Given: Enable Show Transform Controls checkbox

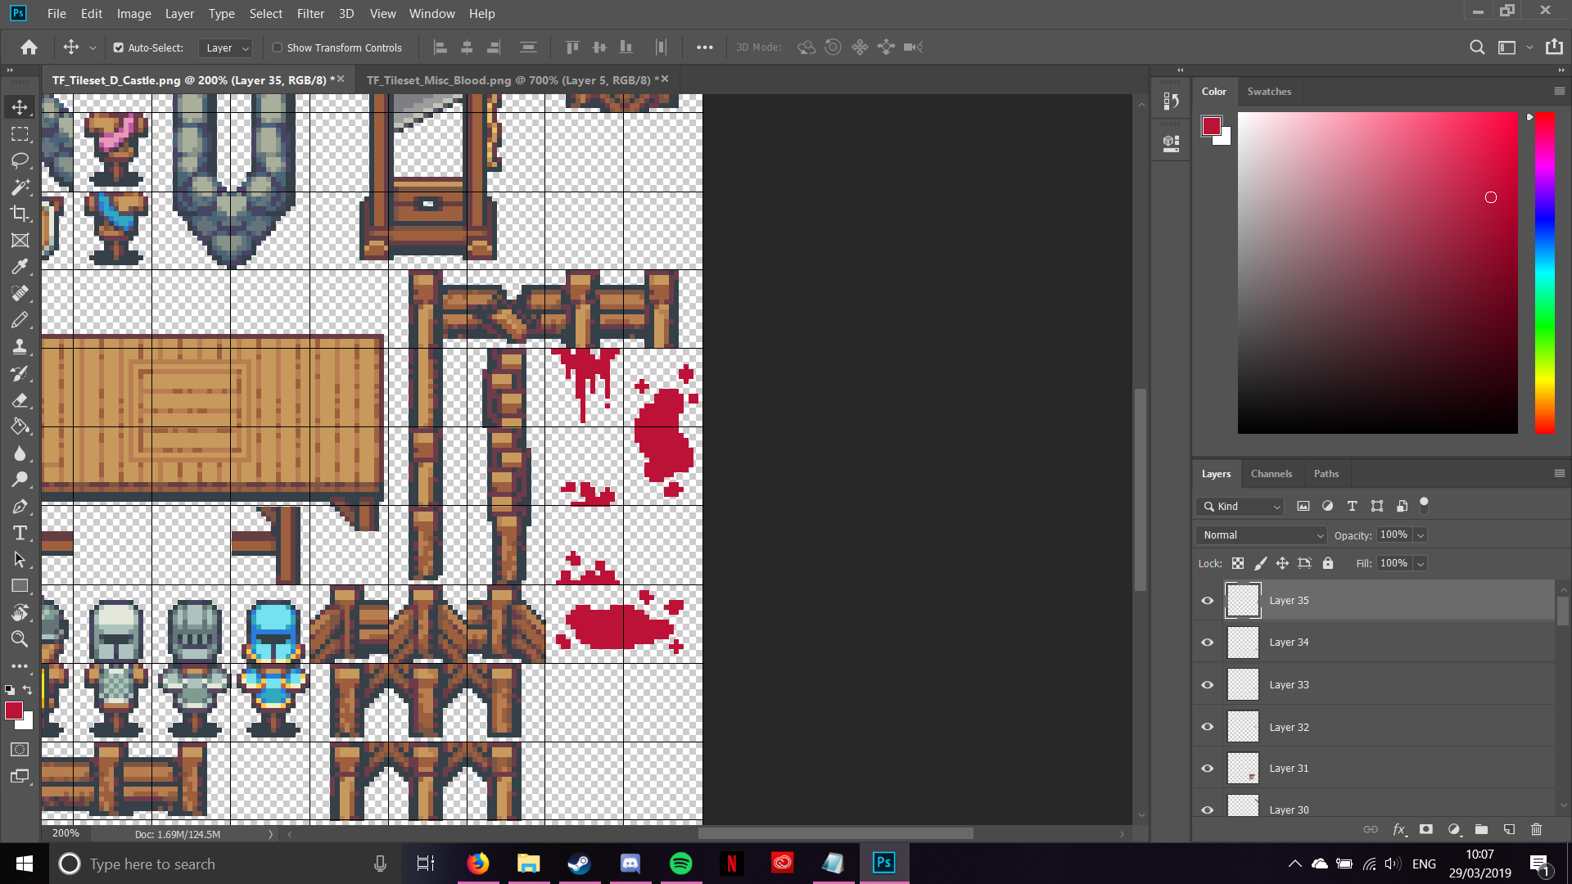Looking at the screenshot, I should click(x=278, y=47).
